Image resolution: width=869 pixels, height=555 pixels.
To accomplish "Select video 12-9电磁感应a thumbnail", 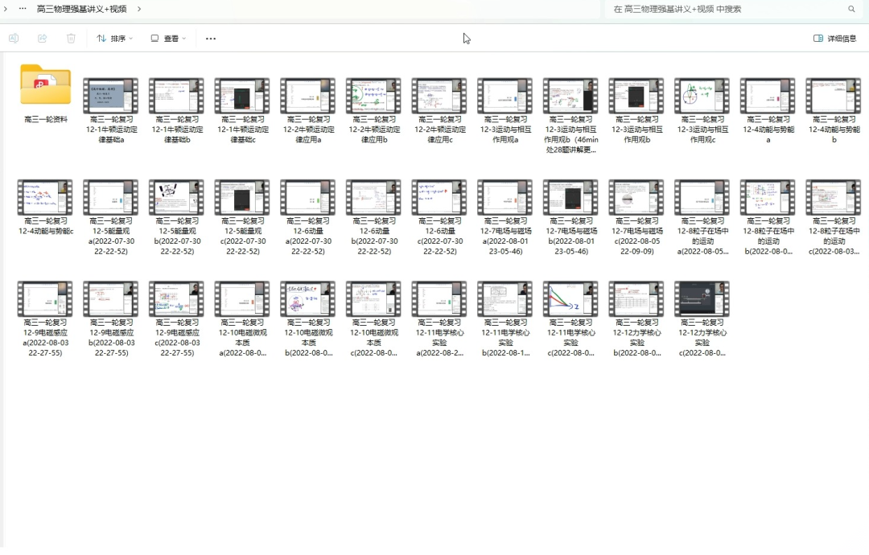I will tap(45, 298).
